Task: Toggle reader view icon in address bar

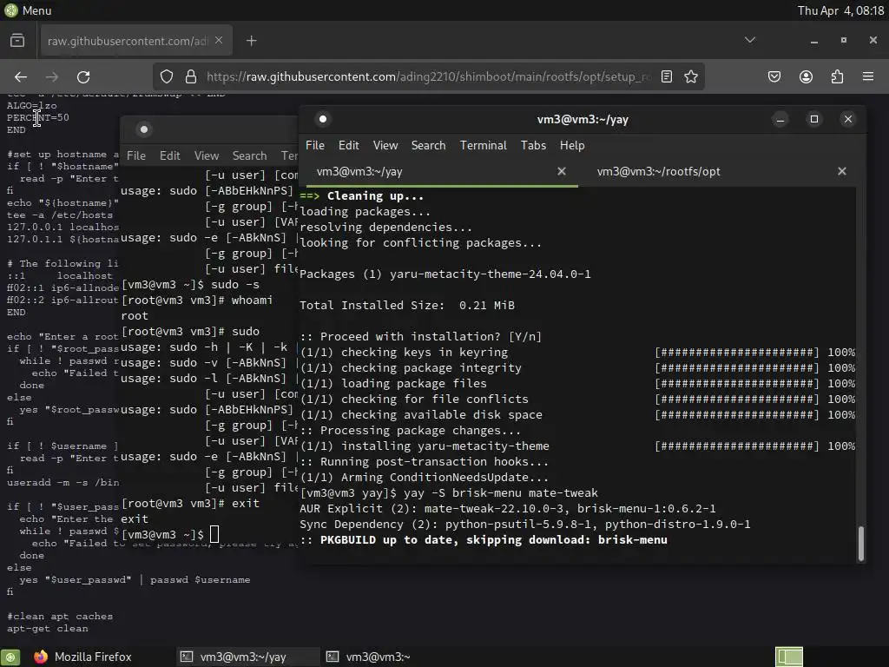Action: click(667, 76)
